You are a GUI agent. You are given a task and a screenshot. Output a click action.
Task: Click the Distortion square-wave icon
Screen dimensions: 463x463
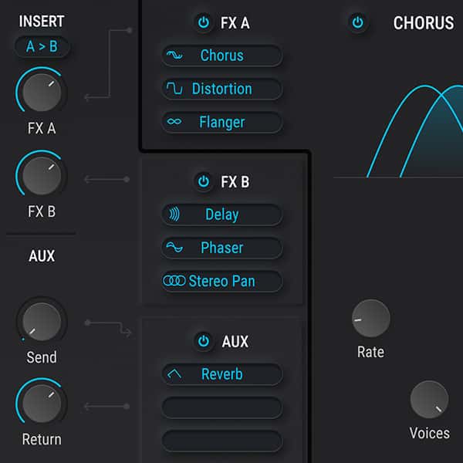pyautogui.click(x=174, y=88)
